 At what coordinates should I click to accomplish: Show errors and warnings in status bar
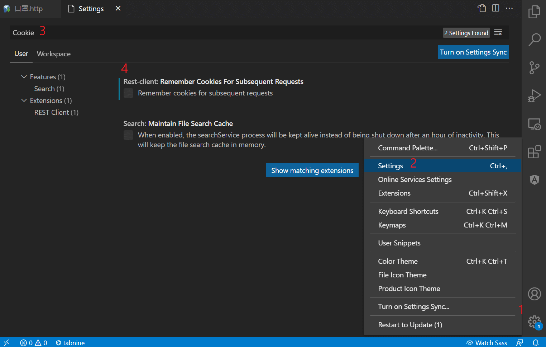[34, 343]
